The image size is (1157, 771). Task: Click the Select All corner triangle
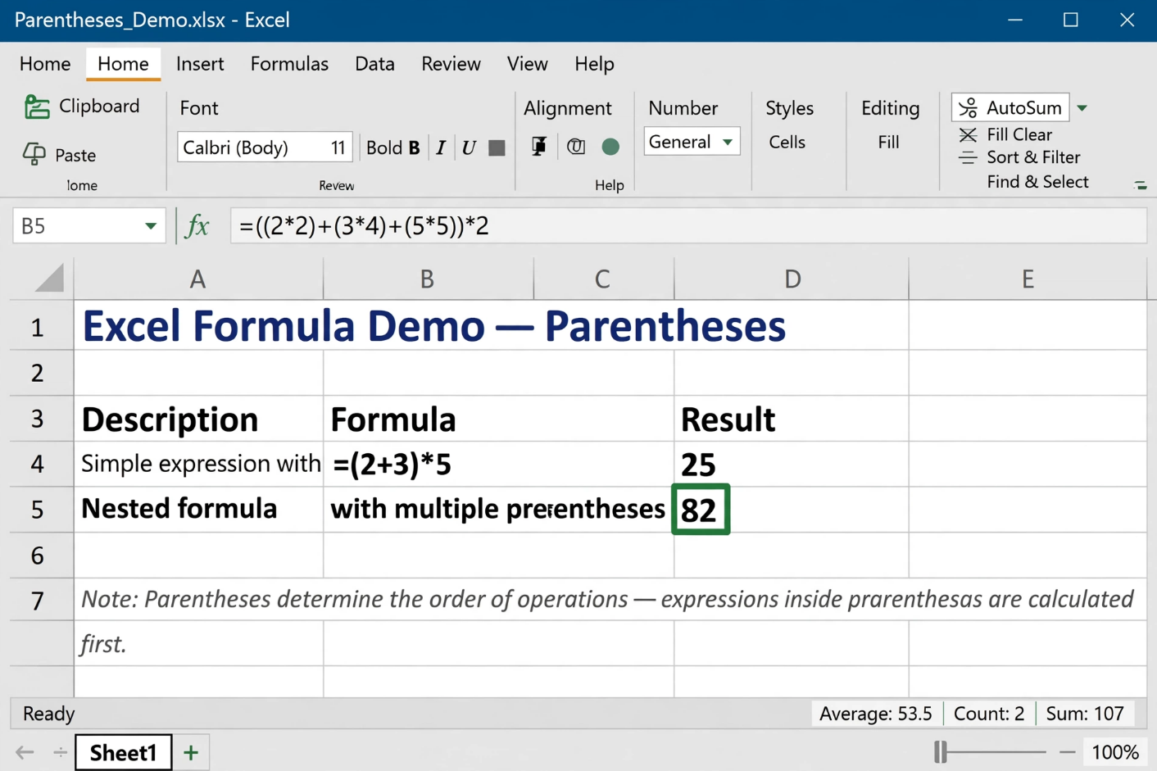[x=49, y=279]
